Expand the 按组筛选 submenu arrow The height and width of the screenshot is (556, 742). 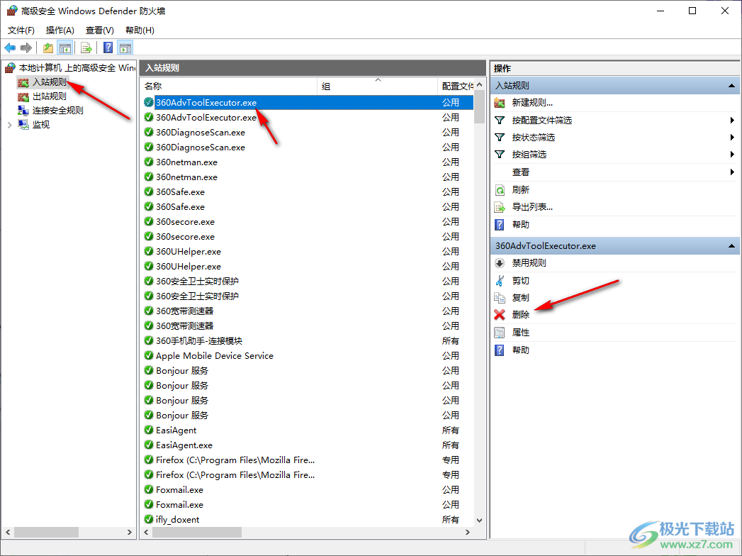pyautogui.click(x=732, y=155)
